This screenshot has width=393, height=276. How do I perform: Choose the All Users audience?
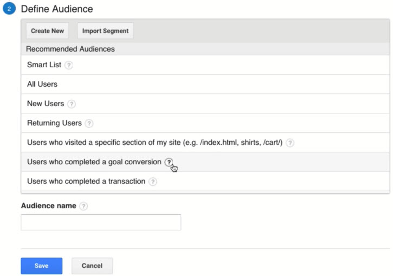pos(42,85)
